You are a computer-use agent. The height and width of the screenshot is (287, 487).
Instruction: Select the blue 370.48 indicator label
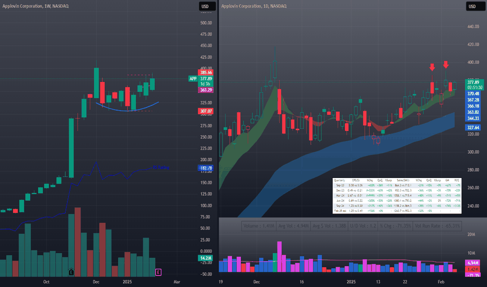(473, 94)
